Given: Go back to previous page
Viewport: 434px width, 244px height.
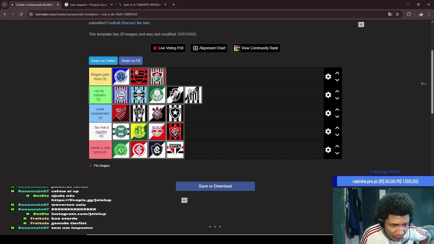Looking at the screenshot, I should point(5,14).
